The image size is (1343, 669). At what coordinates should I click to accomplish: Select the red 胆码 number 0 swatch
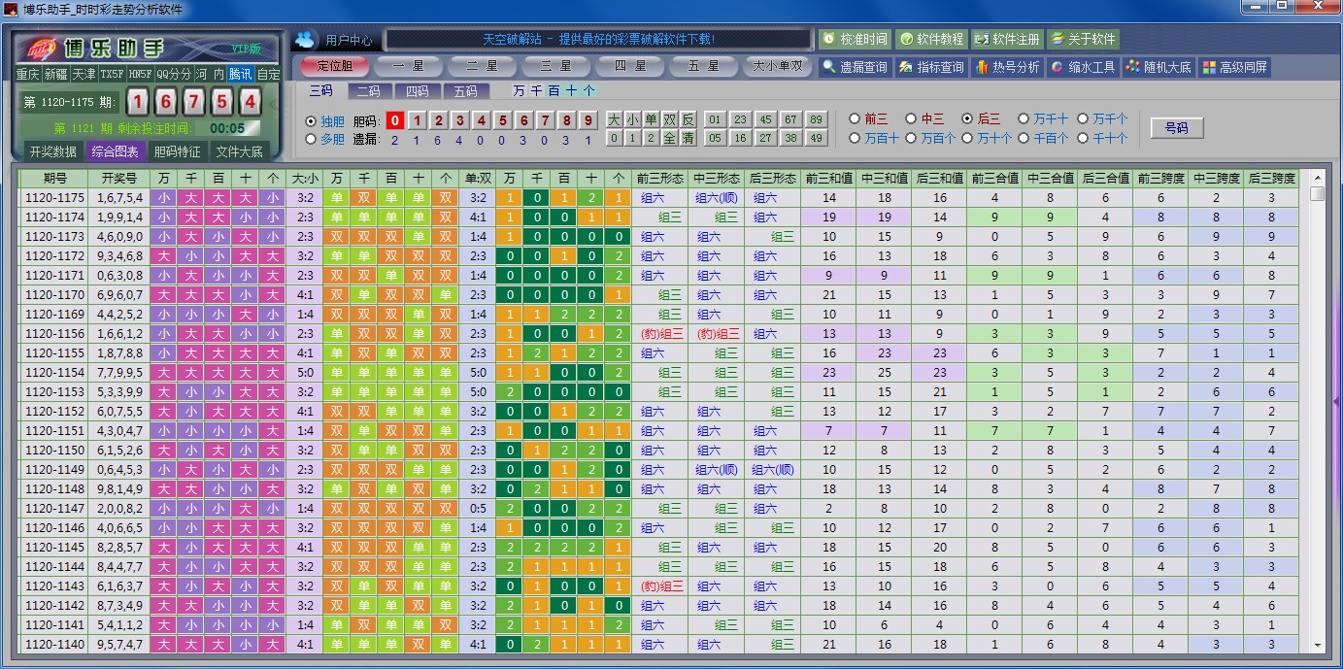pos(395,120)
